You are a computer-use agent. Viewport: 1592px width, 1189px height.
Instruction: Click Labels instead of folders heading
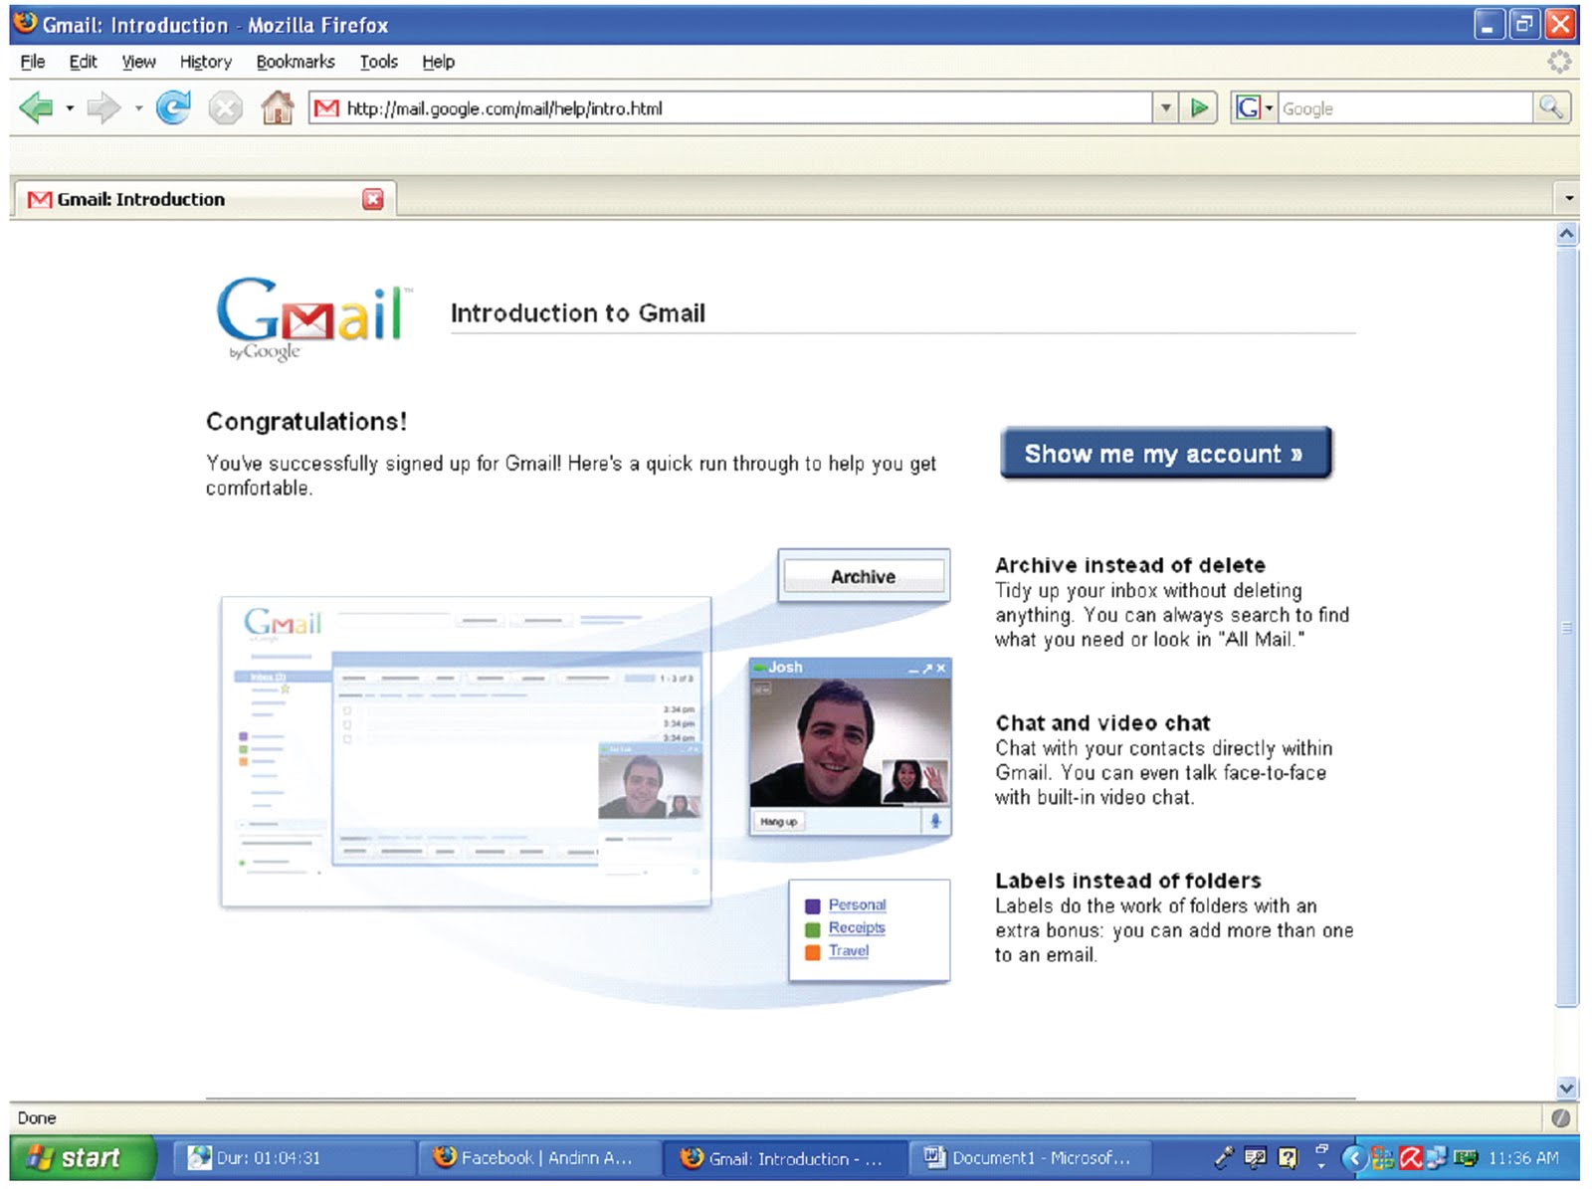pos(1128,881)
